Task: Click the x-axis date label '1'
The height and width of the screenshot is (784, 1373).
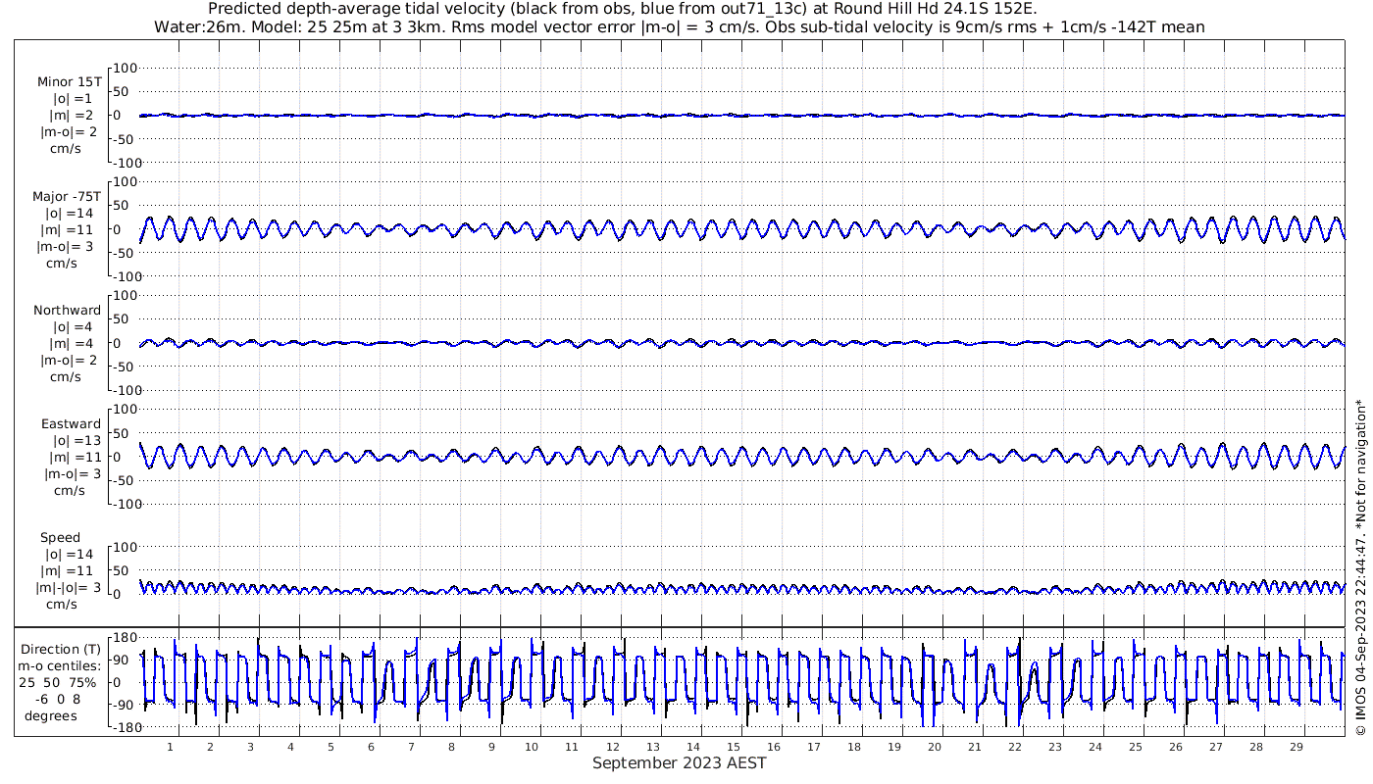Action: [170, 747]
